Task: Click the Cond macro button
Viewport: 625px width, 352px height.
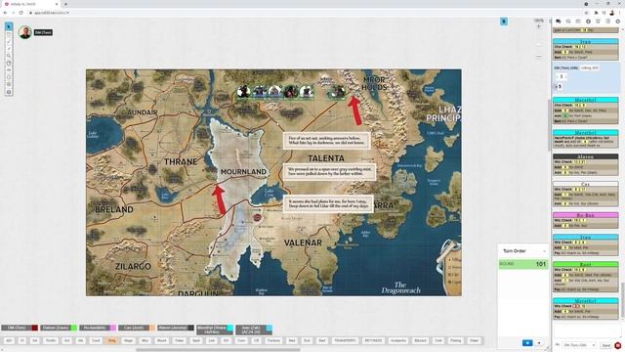Action: tap(96, 341)
